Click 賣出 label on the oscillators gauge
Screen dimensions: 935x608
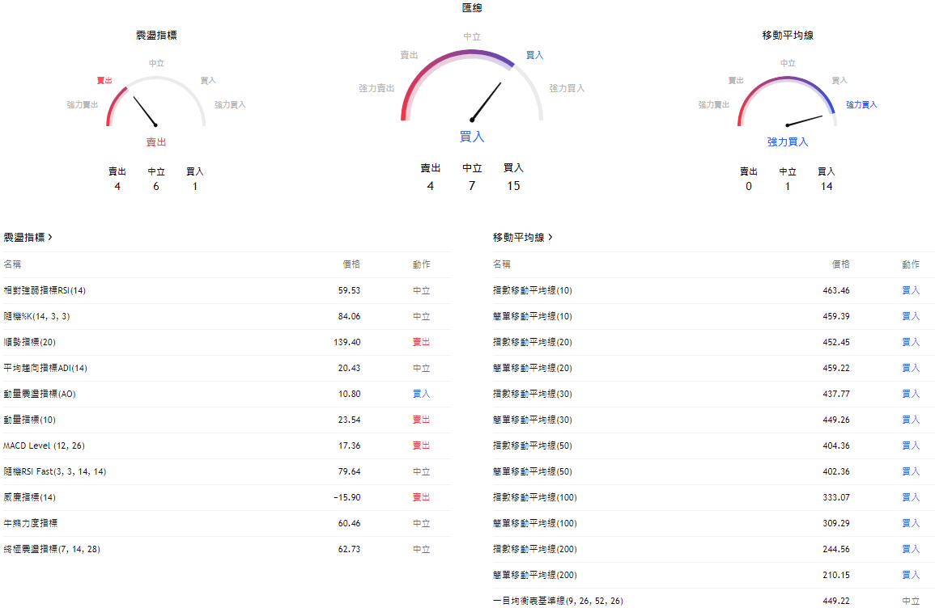[x=102, y=80]
